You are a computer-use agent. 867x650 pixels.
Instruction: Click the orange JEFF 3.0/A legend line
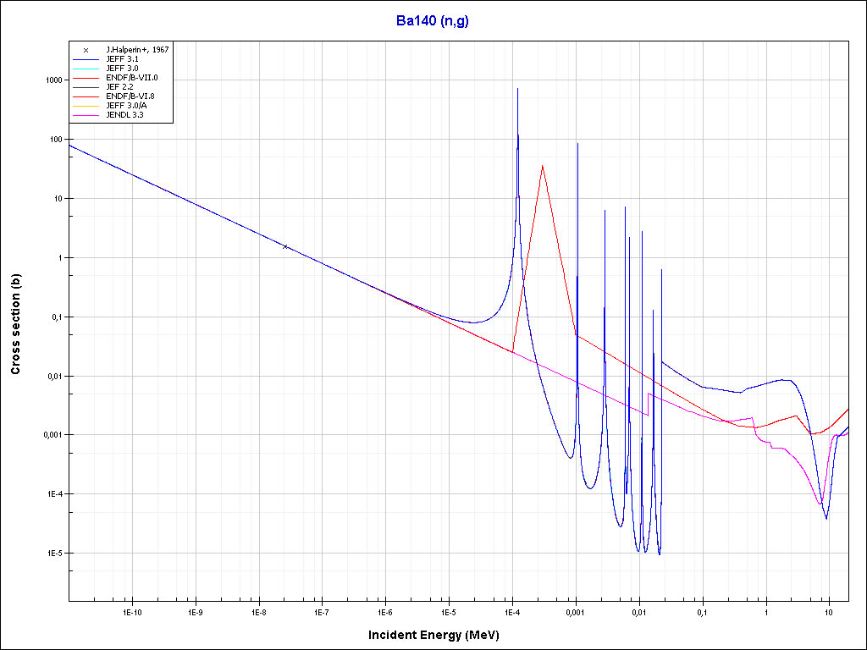[86, 106]
